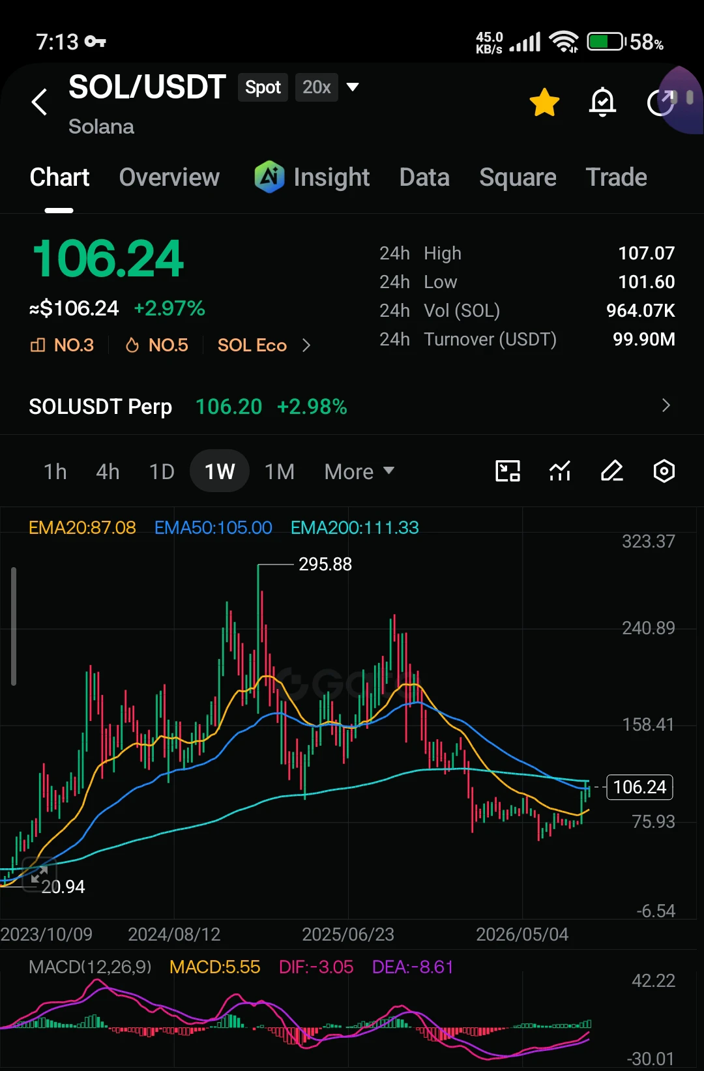704x1071 pixels.
Task: Select the 4h timeframe
Action: tap(108, 471)
